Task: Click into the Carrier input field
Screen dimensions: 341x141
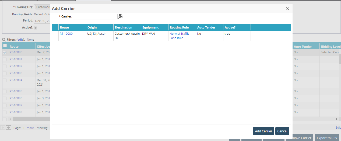Action: 95,16
